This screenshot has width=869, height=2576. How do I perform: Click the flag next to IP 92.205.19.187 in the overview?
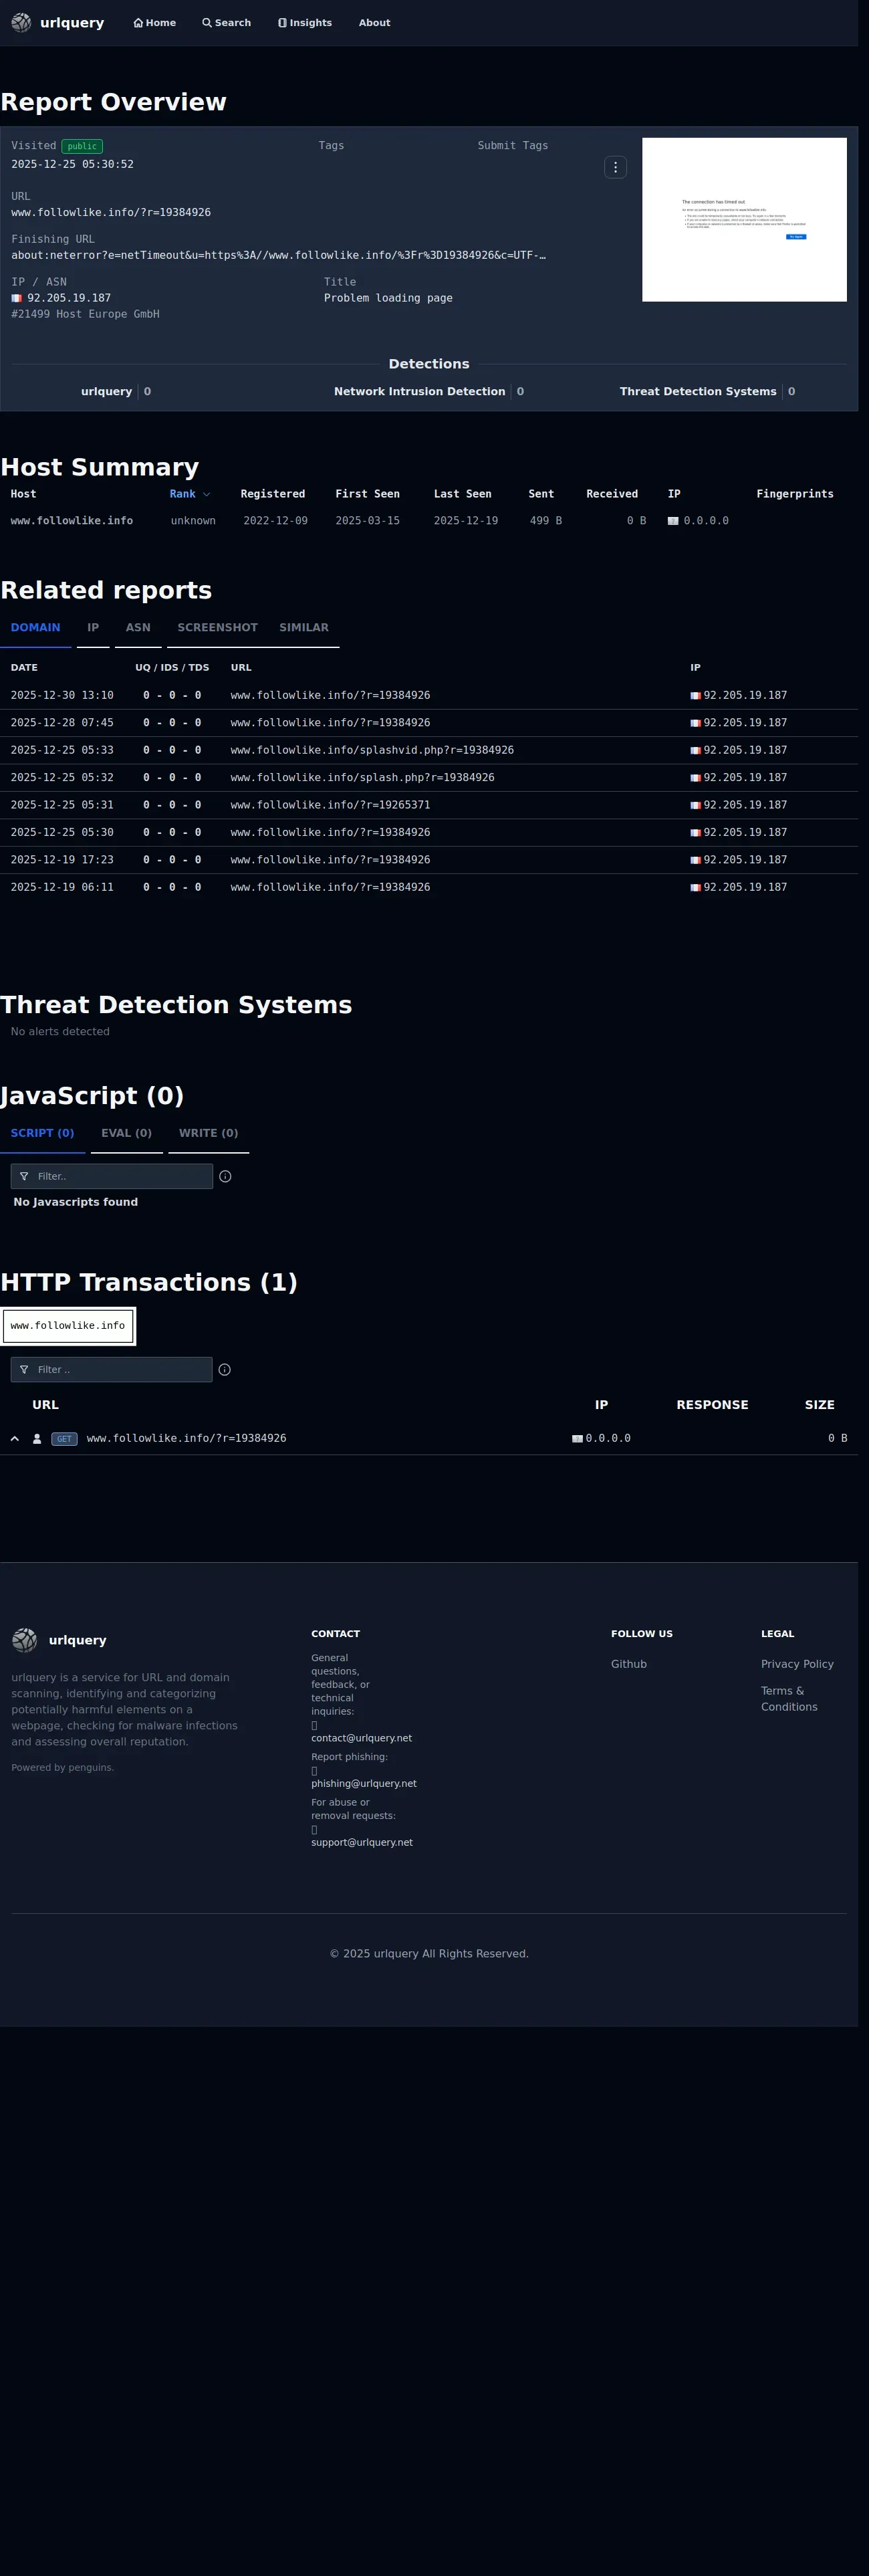16,298
